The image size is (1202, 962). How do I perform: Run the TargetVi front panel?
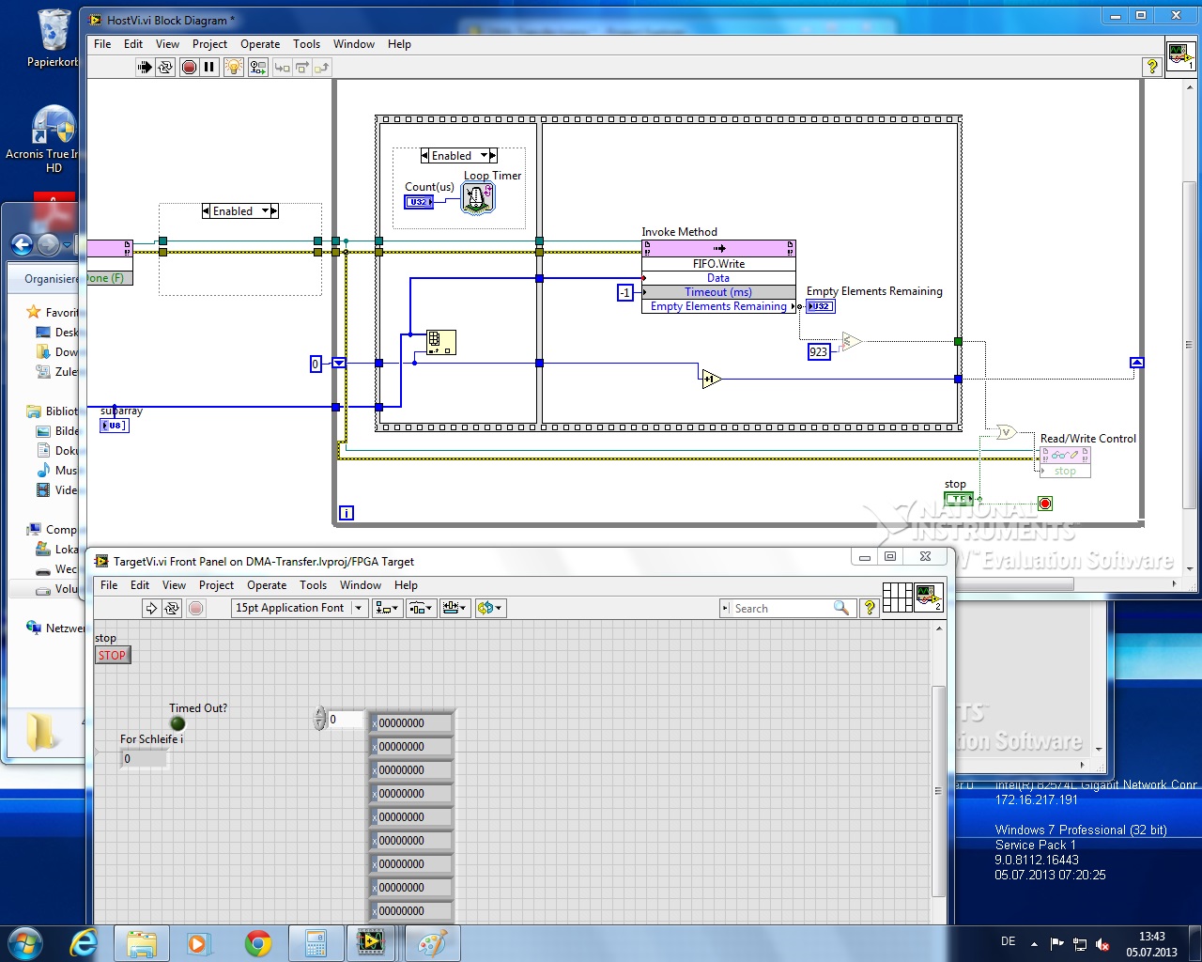(x=151, y=609)
